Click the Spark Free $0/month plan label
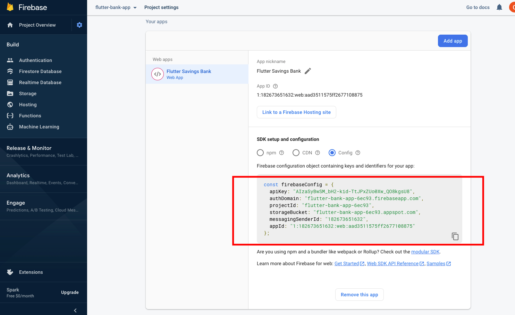515x315 pixels. tap(20, 292)
